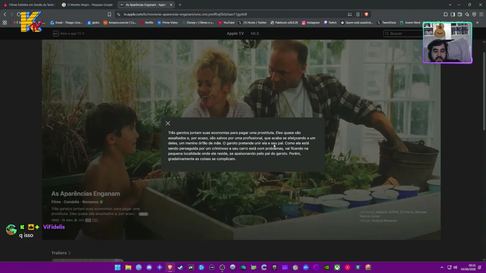Open the volume control in system tray
Screen dimensions: 486x273
coord(455,267)
